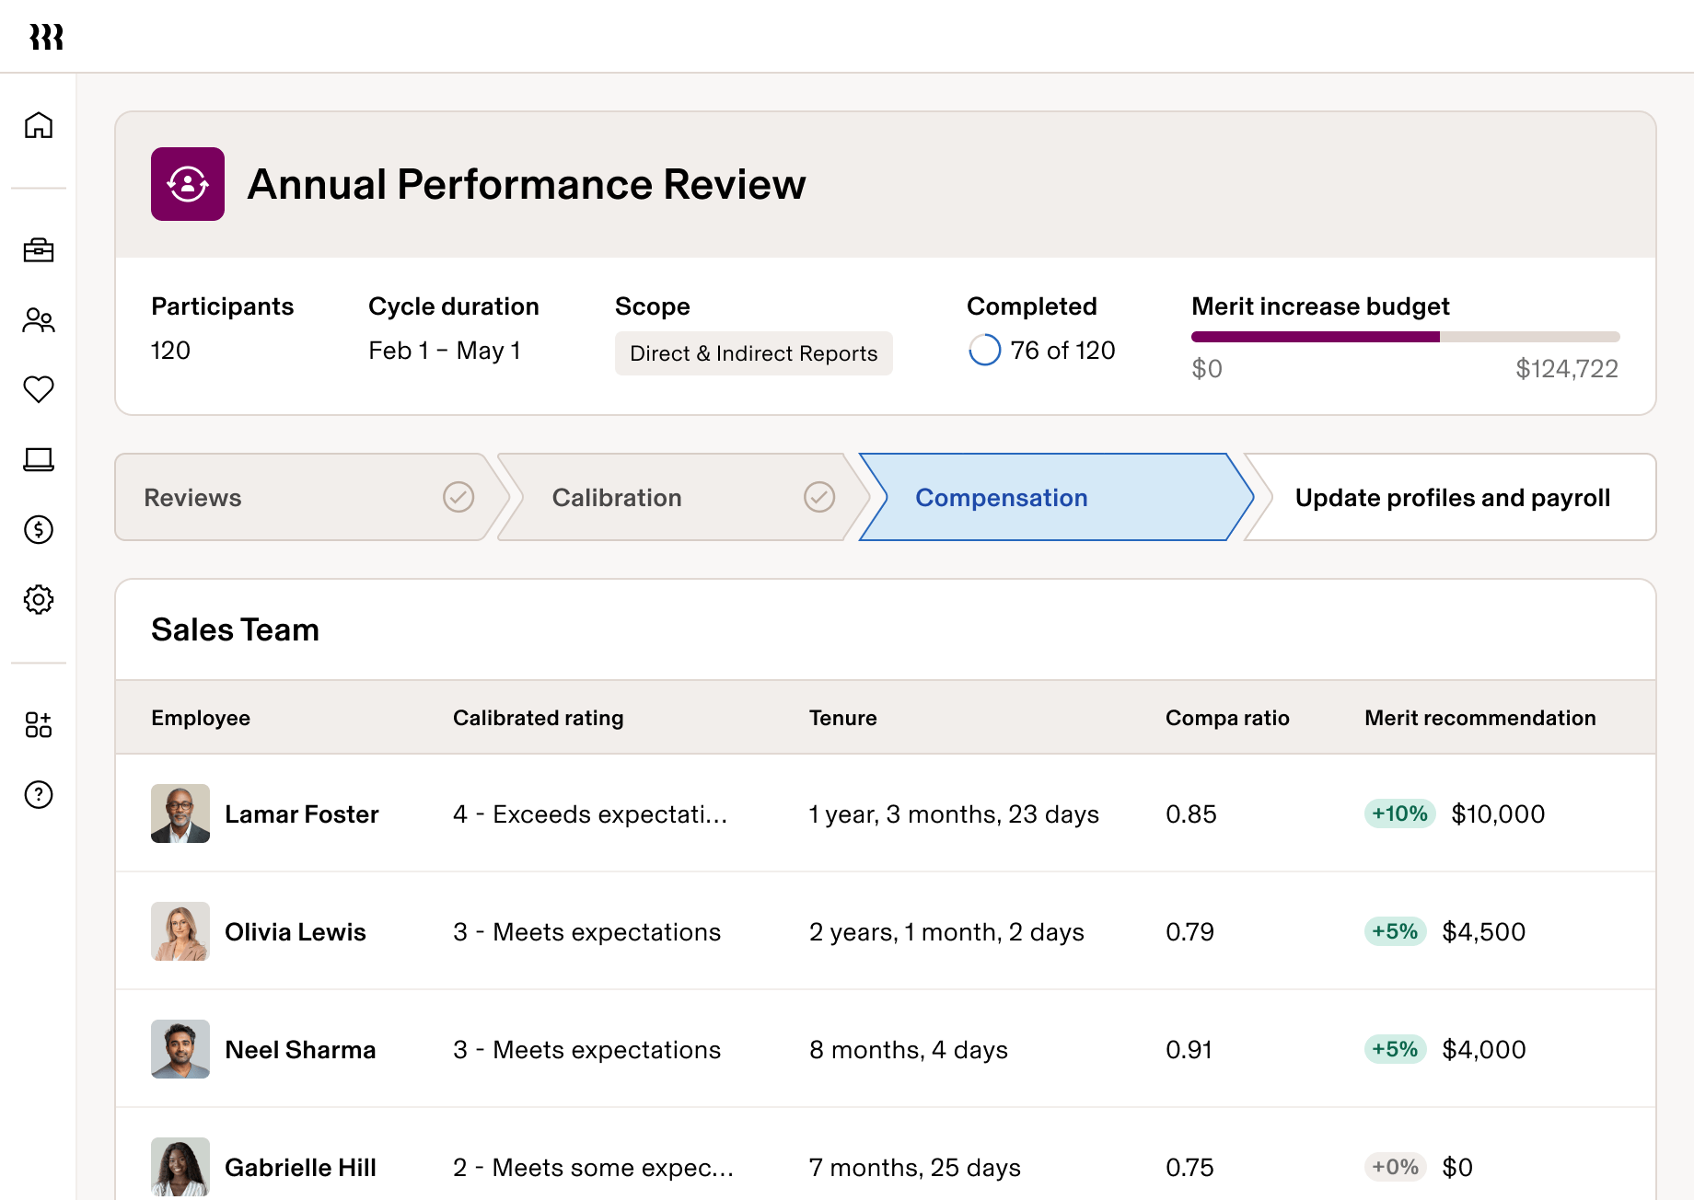The height and width of the screenshot is (1200, 1694).
Task: Open Olivia Lewis's employee profile
Action: pos(295,931)
